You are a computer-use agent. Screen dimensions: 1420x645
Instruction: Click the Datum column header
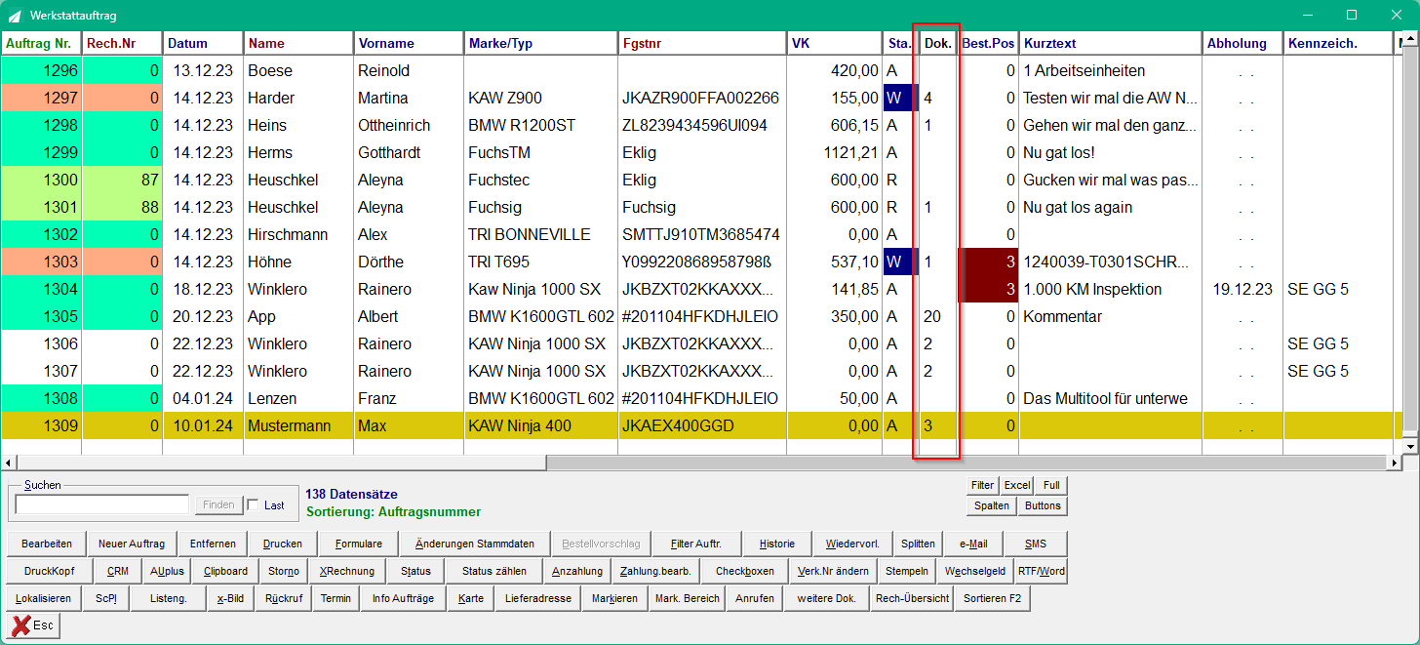pos(203,43)
